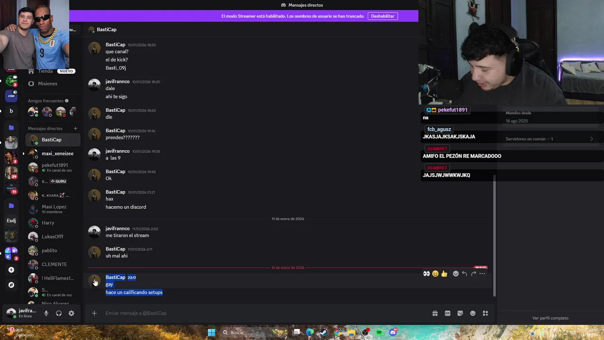Open the K. KVARA direct message

[53, 195]
